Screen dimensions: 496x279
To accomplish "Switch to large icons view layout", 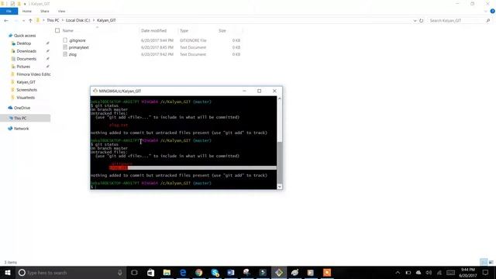I will coord(491,262).
